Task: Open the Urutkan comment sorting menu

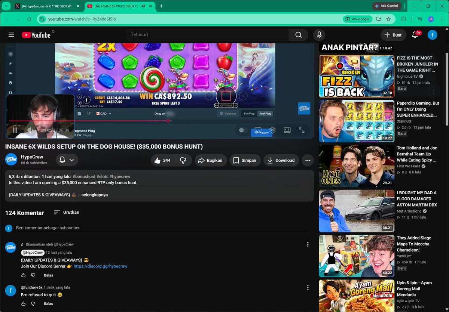Action: pos(67,212)
